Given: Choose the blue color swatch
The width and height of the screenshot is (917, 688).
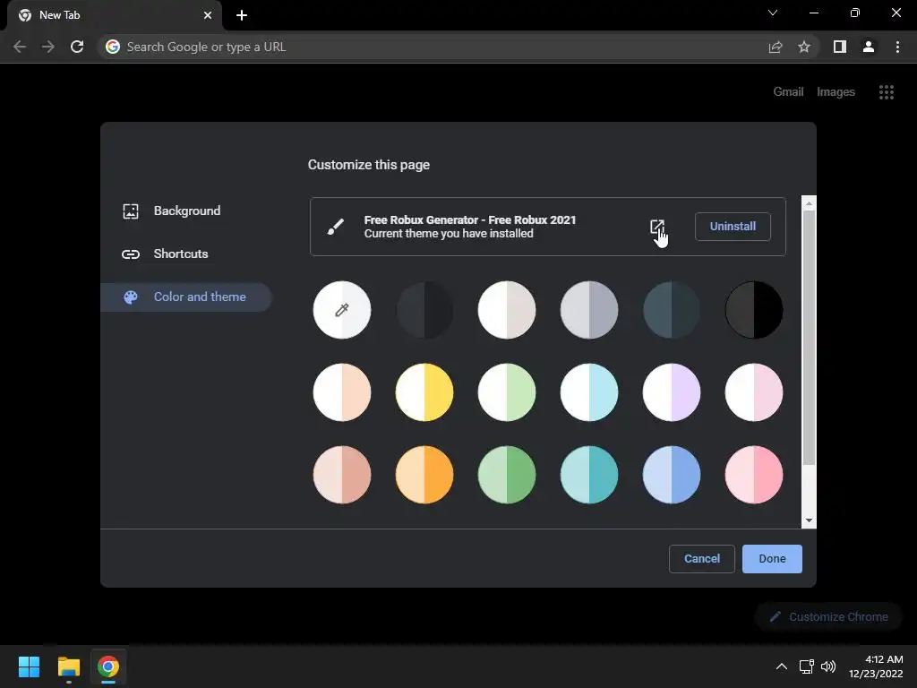Looking at the screenshot, I should pos(672,475).
